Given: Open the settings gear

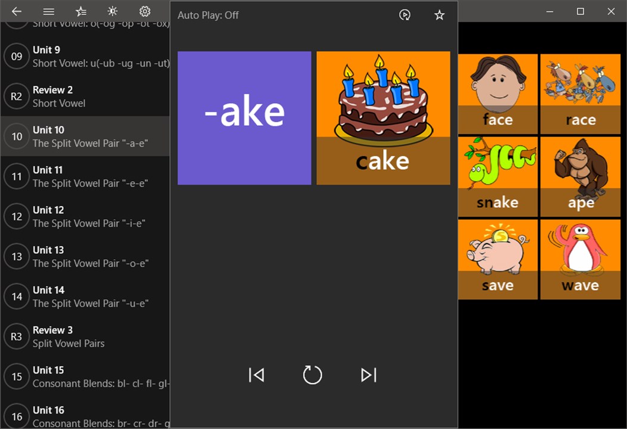Looking at the screenshot, I should 145,11.
